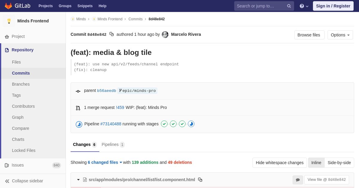Click the epic/minds-pro branch label
The width and height of the screenshot is (359, 188).
[137, 91]
